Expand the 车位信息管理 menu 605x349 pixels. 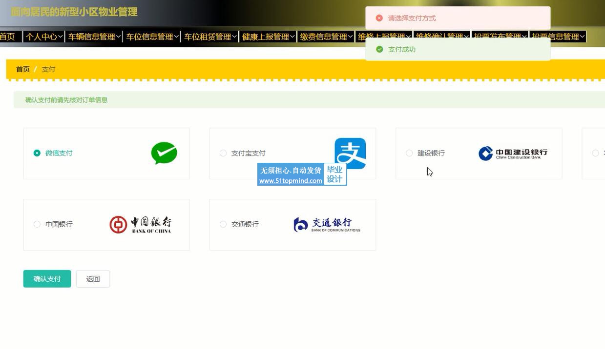pos(152,37)
